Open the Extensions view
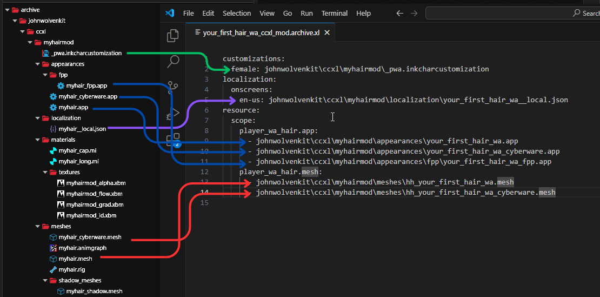 point(173,140)
